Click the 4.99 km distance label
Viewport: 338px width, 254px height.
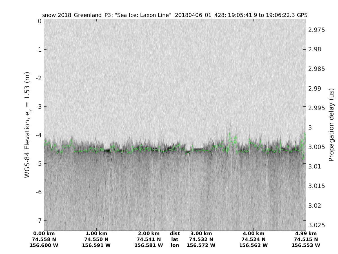306,233
